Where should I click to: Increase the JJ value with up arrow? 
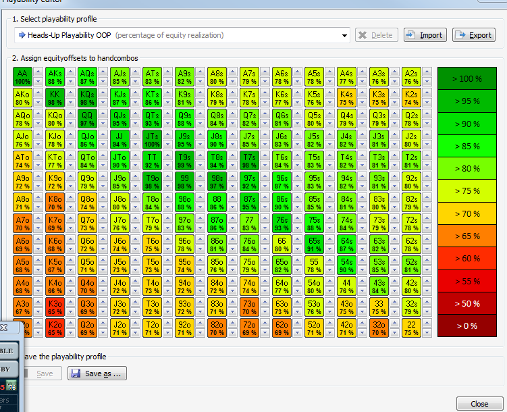(135, 135)
